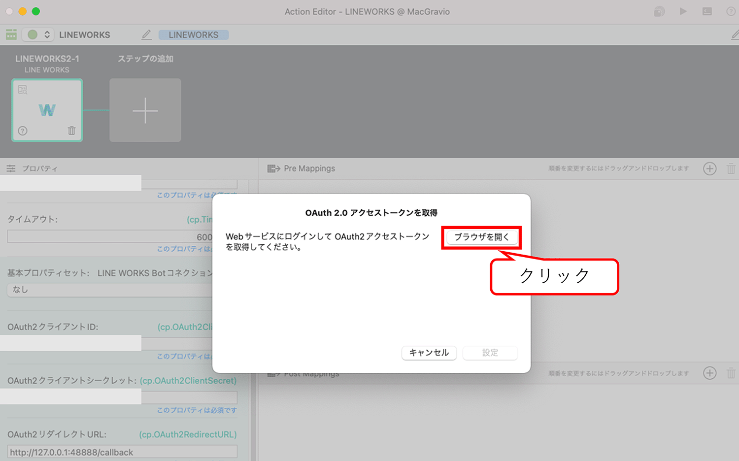Add a step with the plus tile

click(x=145, y=110)
